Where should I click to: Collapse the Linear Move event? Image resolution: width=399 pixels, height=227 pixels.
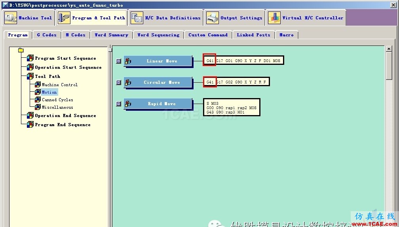pos(119,61)
